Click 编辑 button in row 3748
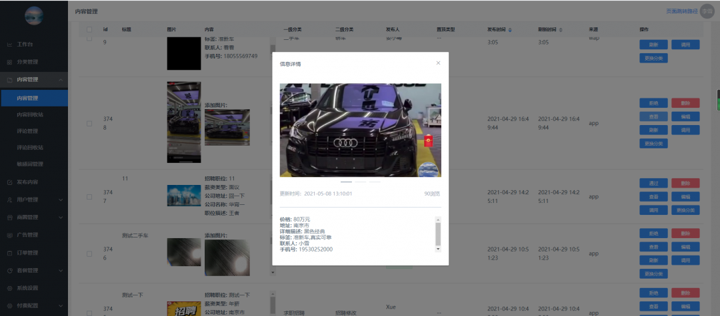 point(685,117)
